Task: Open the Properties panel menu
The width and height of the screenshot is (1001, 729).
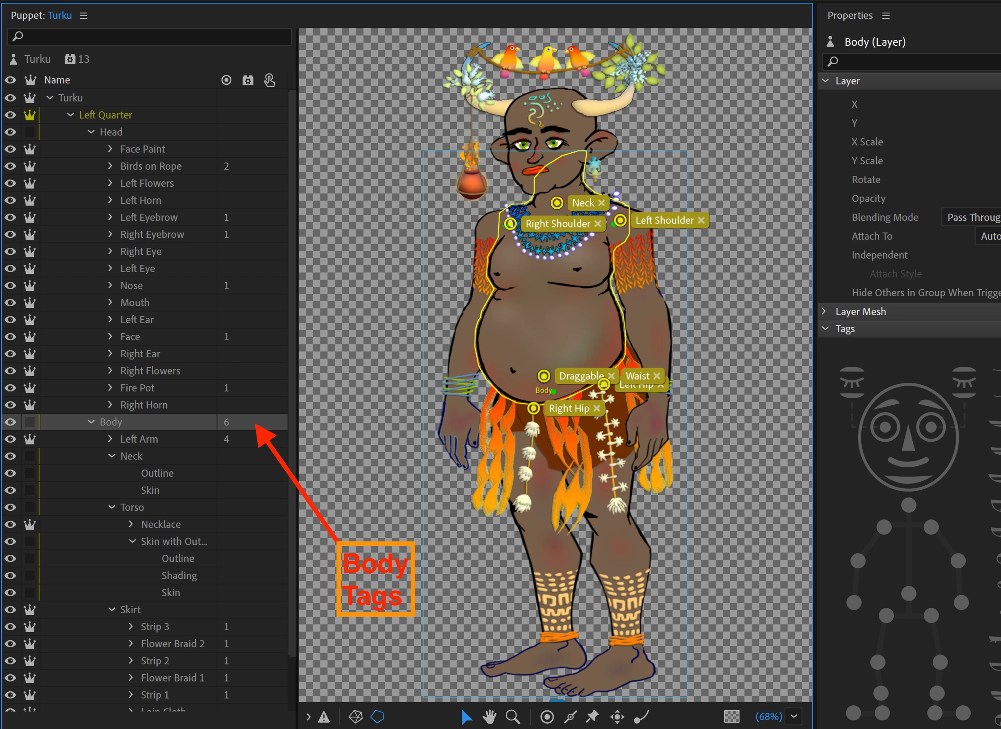Action: point(886,16)
